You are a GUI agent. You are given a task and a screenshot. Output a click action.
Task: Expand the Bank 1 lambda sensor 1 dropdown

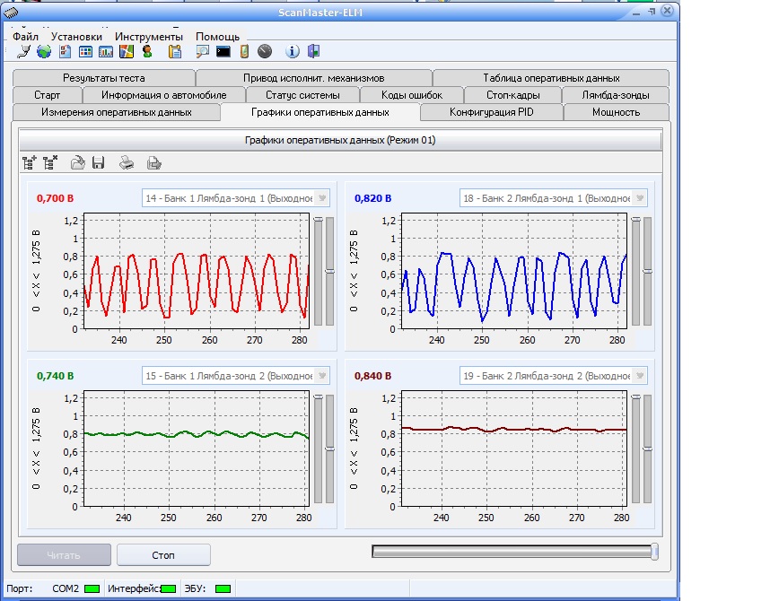click(322, 198)
